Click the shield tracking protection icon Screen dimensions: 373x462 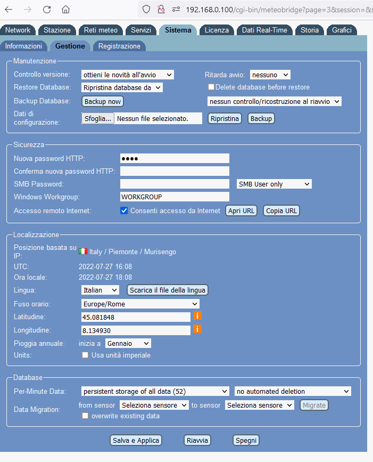point(146,10)
